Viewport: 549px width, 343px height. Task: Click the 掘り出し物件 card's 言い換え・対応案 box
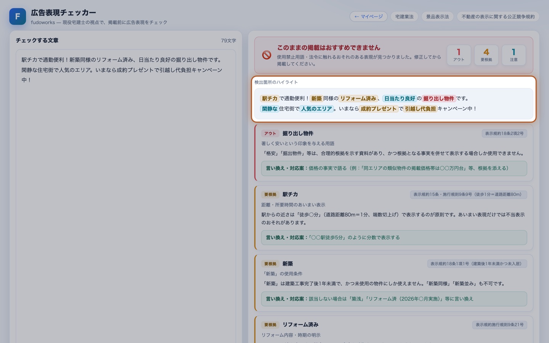pyautogui.click(x=394, y=168)
